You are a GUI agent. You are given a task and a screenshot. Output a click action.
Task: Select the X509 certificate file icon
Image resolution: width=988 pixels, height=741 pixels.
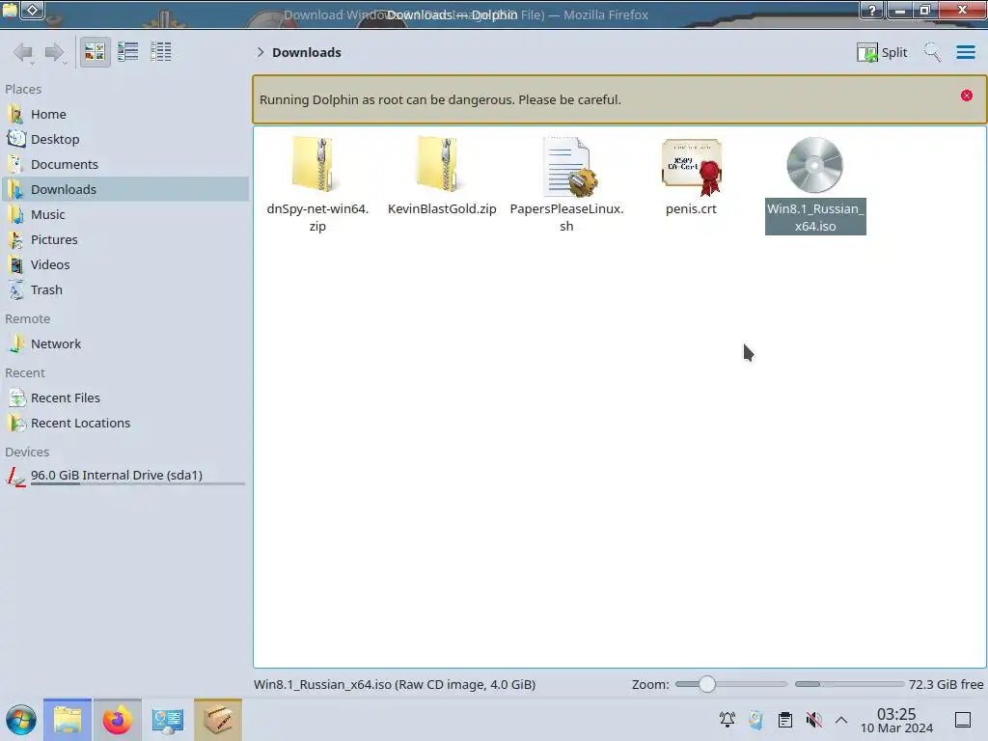pyautogui.click(x=692, y=166)
